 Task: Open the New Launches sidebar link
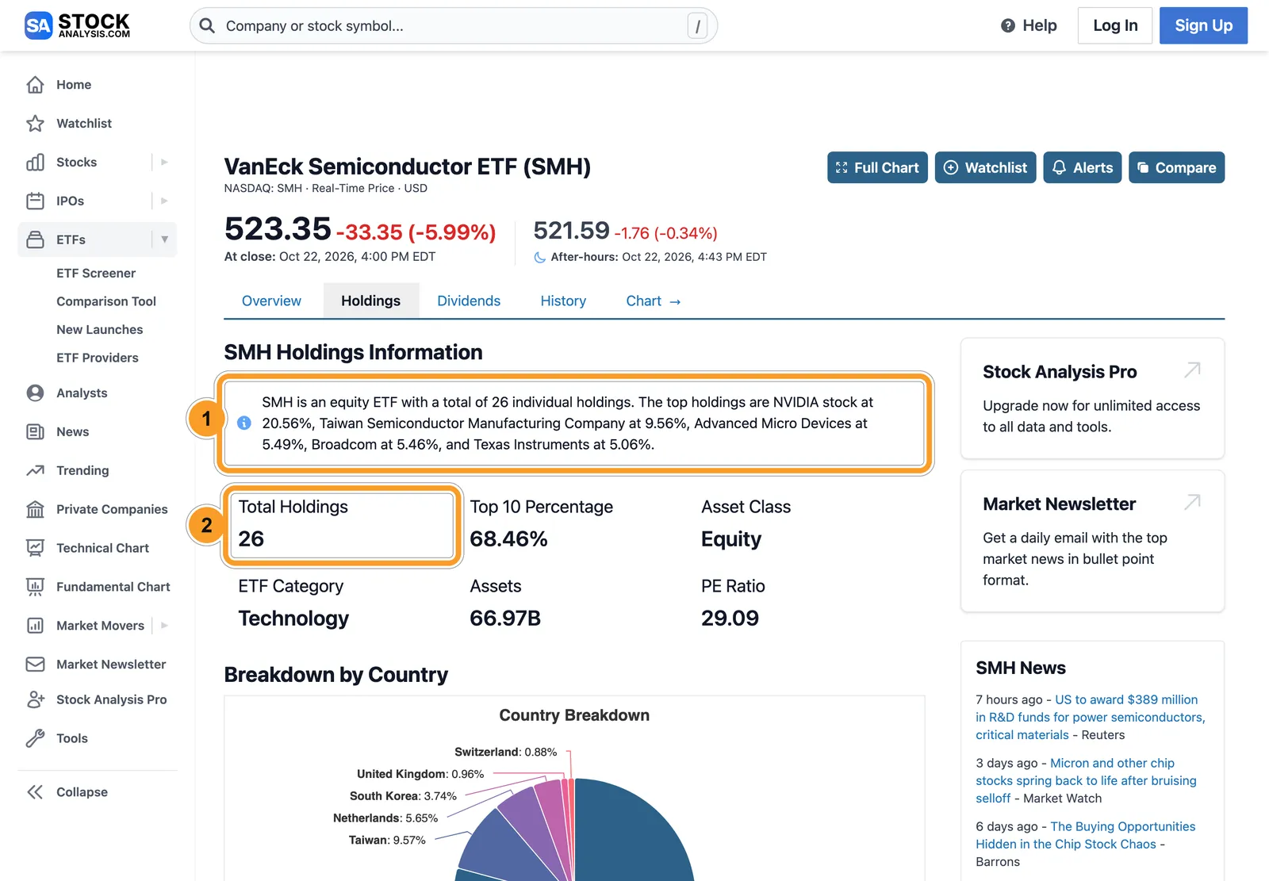click(100, 330)
